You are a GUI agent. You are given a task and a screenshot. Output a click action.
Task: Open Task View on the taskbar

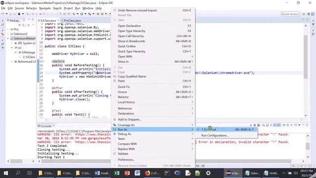(x=30, y=173)
